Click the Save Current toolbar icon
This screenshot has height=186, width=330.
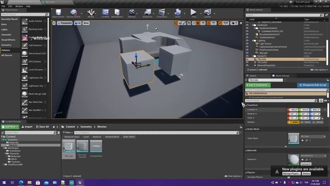[58, 13]
